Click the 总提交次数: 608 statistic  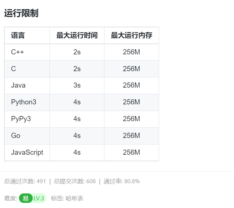pos(75,181)
